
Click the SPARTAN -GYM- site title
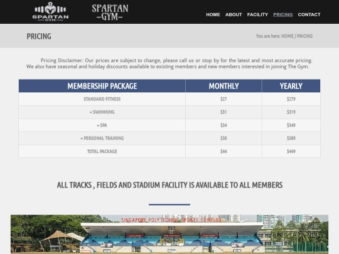point(110,13)
